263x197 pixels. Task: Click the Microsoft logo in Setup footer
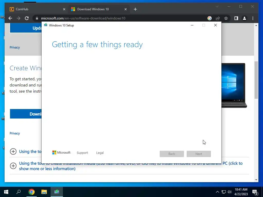[x=61, y=153]
